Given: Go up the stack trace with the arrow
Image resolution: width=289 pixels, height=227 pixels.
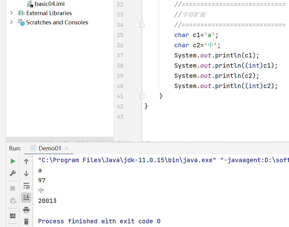Looking at the screenshot, I should pyautogui.click(x=26, y=161).
